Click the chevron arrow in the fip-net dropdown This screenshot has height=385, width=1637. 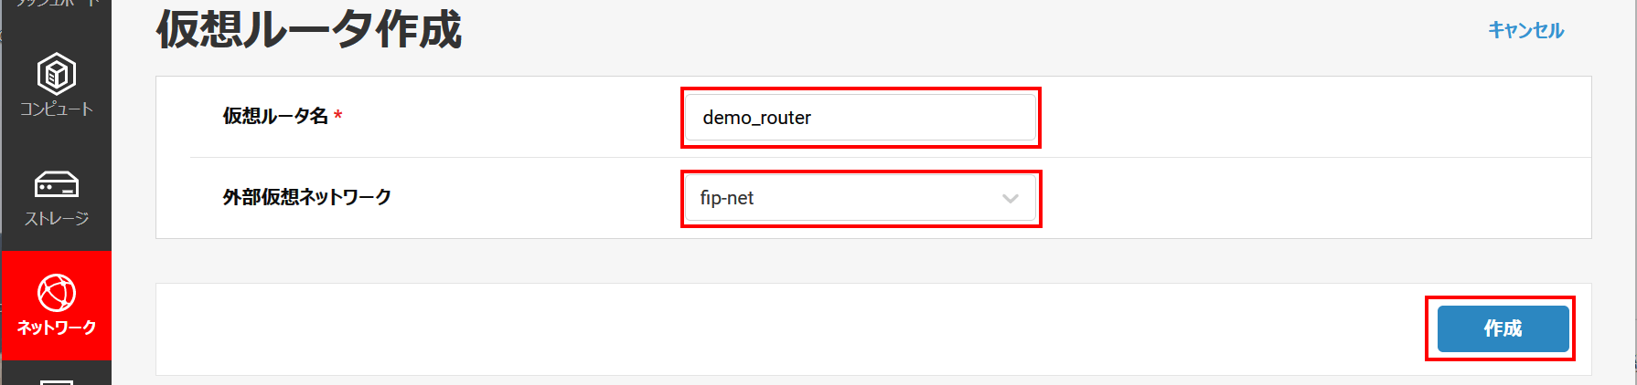pyautogui.click(x=1010, y=199)
